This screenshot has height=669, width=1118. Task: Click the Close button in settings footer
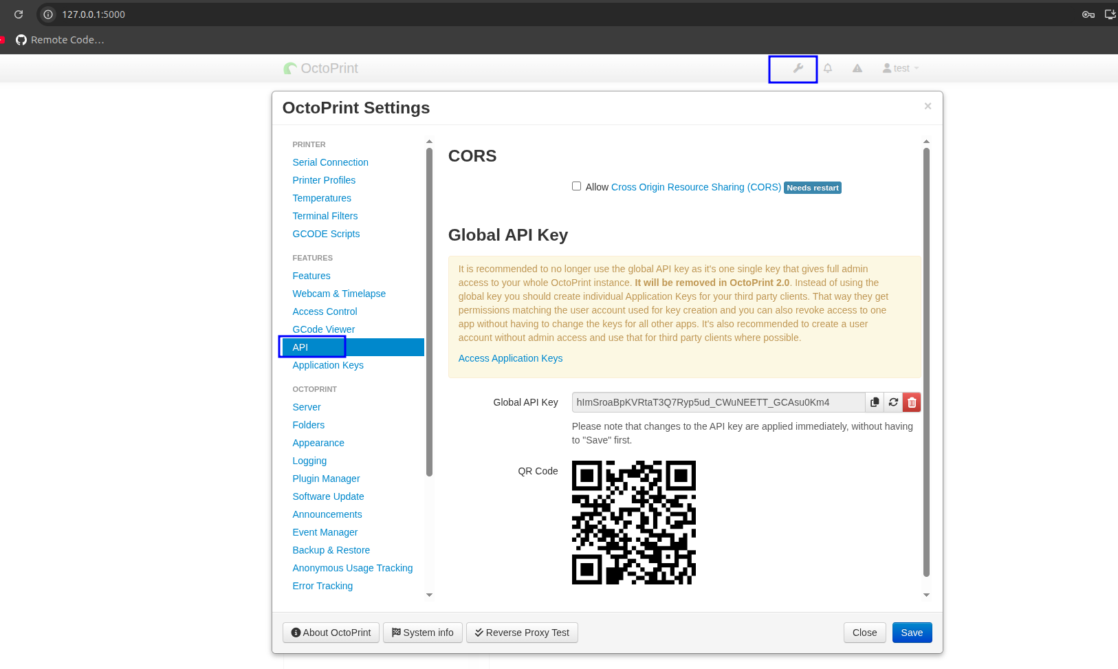pyautogui.click(x=864, y=633)
